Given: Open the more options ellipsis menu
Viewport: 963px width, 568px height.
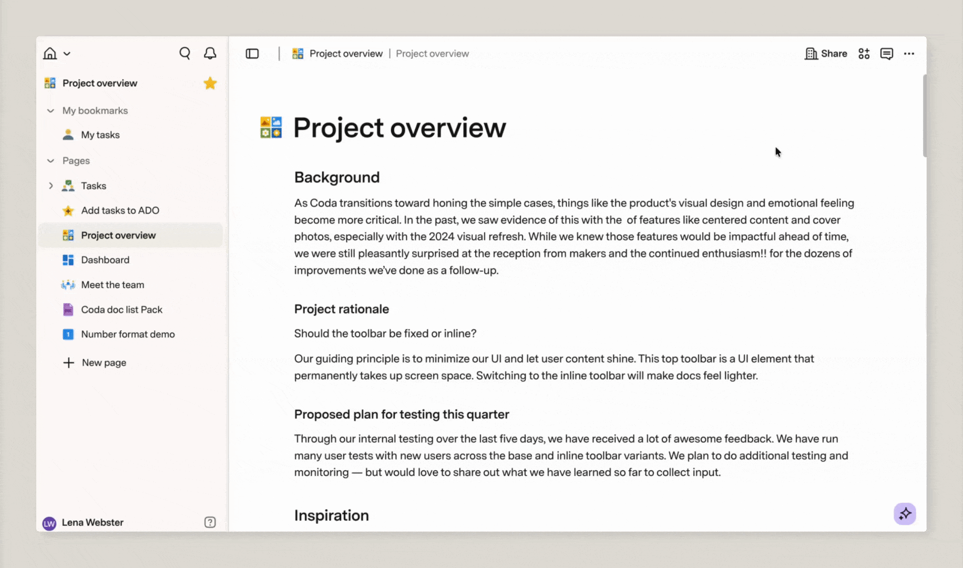Looking at the screenshot, I should (909, 54).
